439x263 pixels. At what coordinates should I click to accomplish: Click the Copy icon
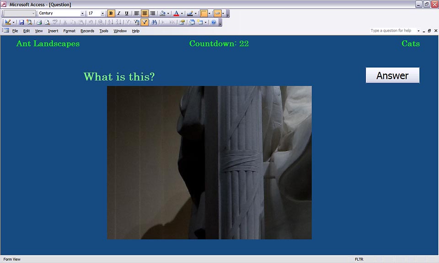click(x=73, y=22)
